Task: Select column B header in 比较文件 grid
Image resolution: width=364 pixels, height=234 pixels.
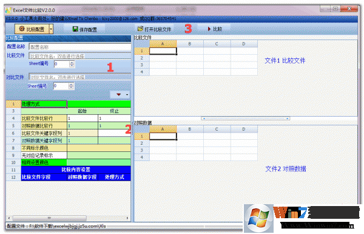Action: point(190,44)
